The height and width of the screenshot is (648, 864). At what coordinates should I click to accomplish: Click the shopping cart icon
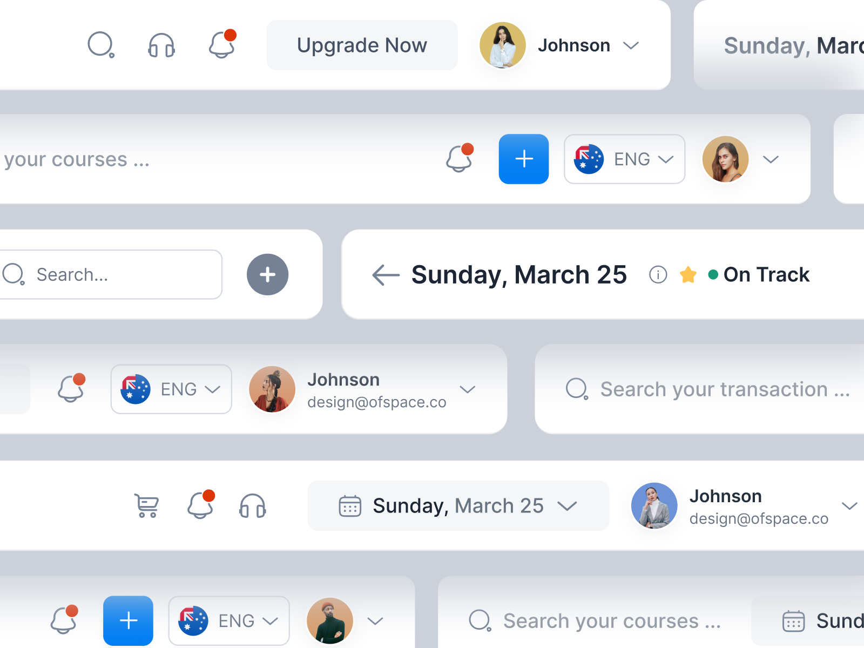click(x=146, y=506)
